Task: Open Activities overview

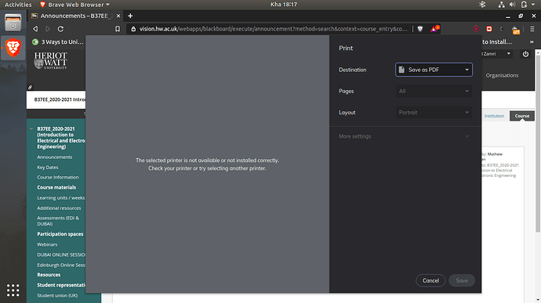Action: tap(18, 5)
